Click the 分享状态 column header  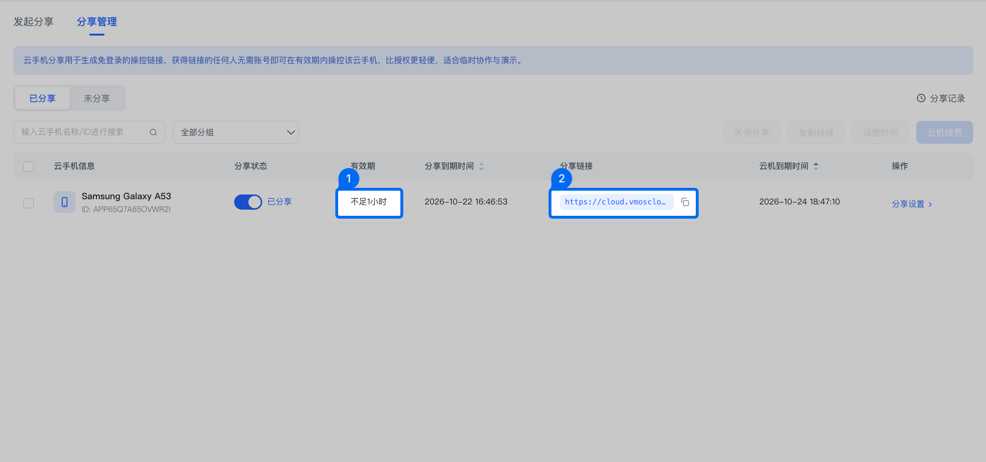[251, 166]
